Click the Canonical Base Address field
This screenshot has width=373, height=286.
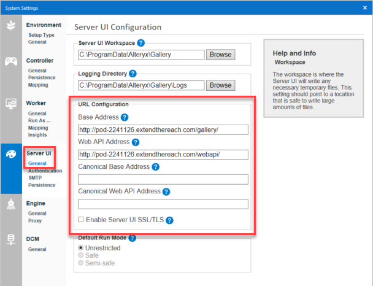163,179
